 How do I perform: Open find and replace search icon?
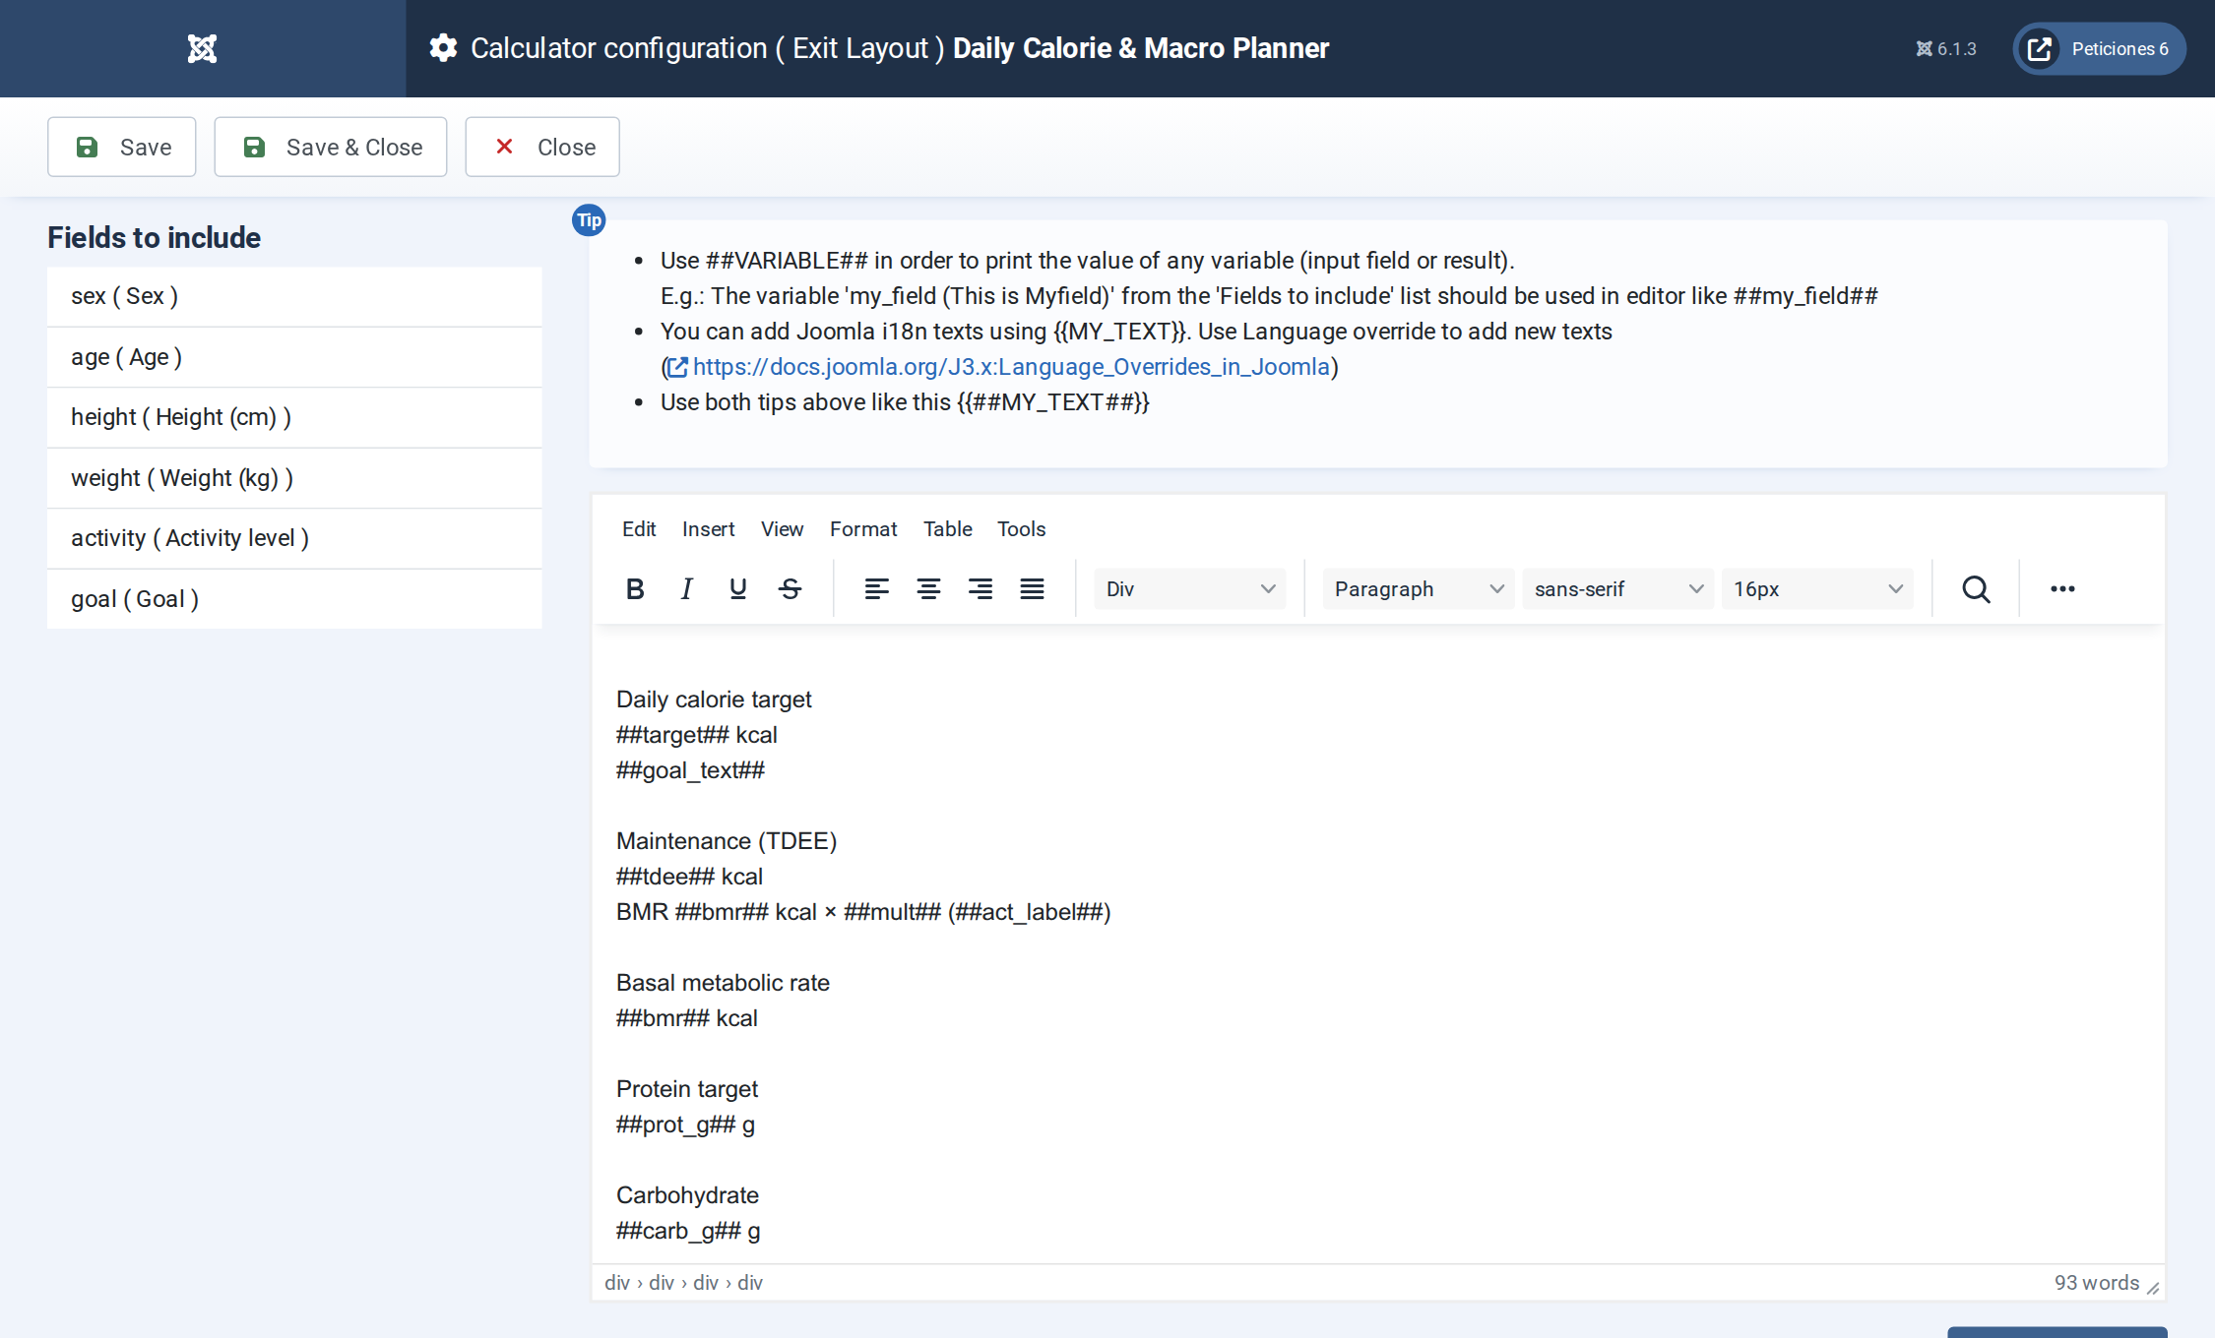(1976, 588)
